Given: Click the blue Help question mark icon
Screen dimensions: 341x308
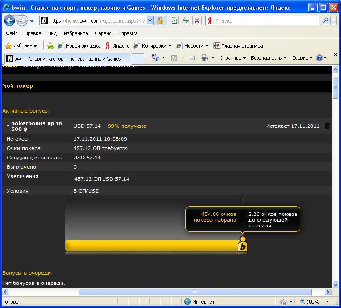Looking at the screenshot, I should pyautogui.click(x=320, y=58).
